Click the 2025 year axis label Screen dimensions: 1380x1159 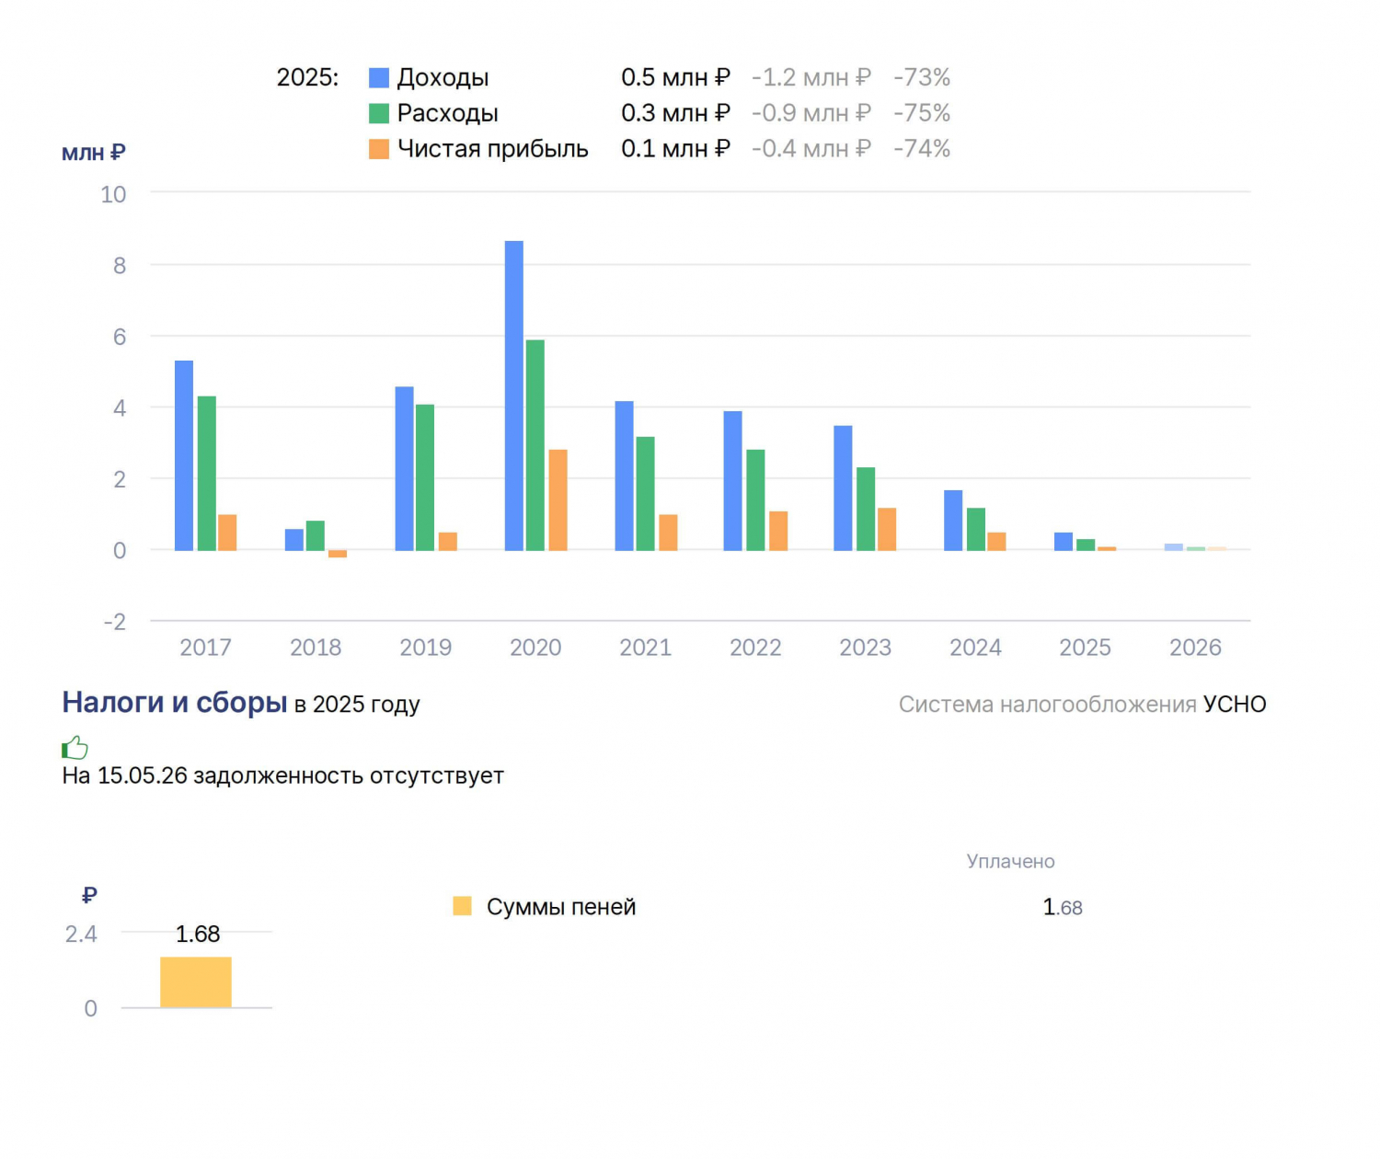[x=1086, y=648]
